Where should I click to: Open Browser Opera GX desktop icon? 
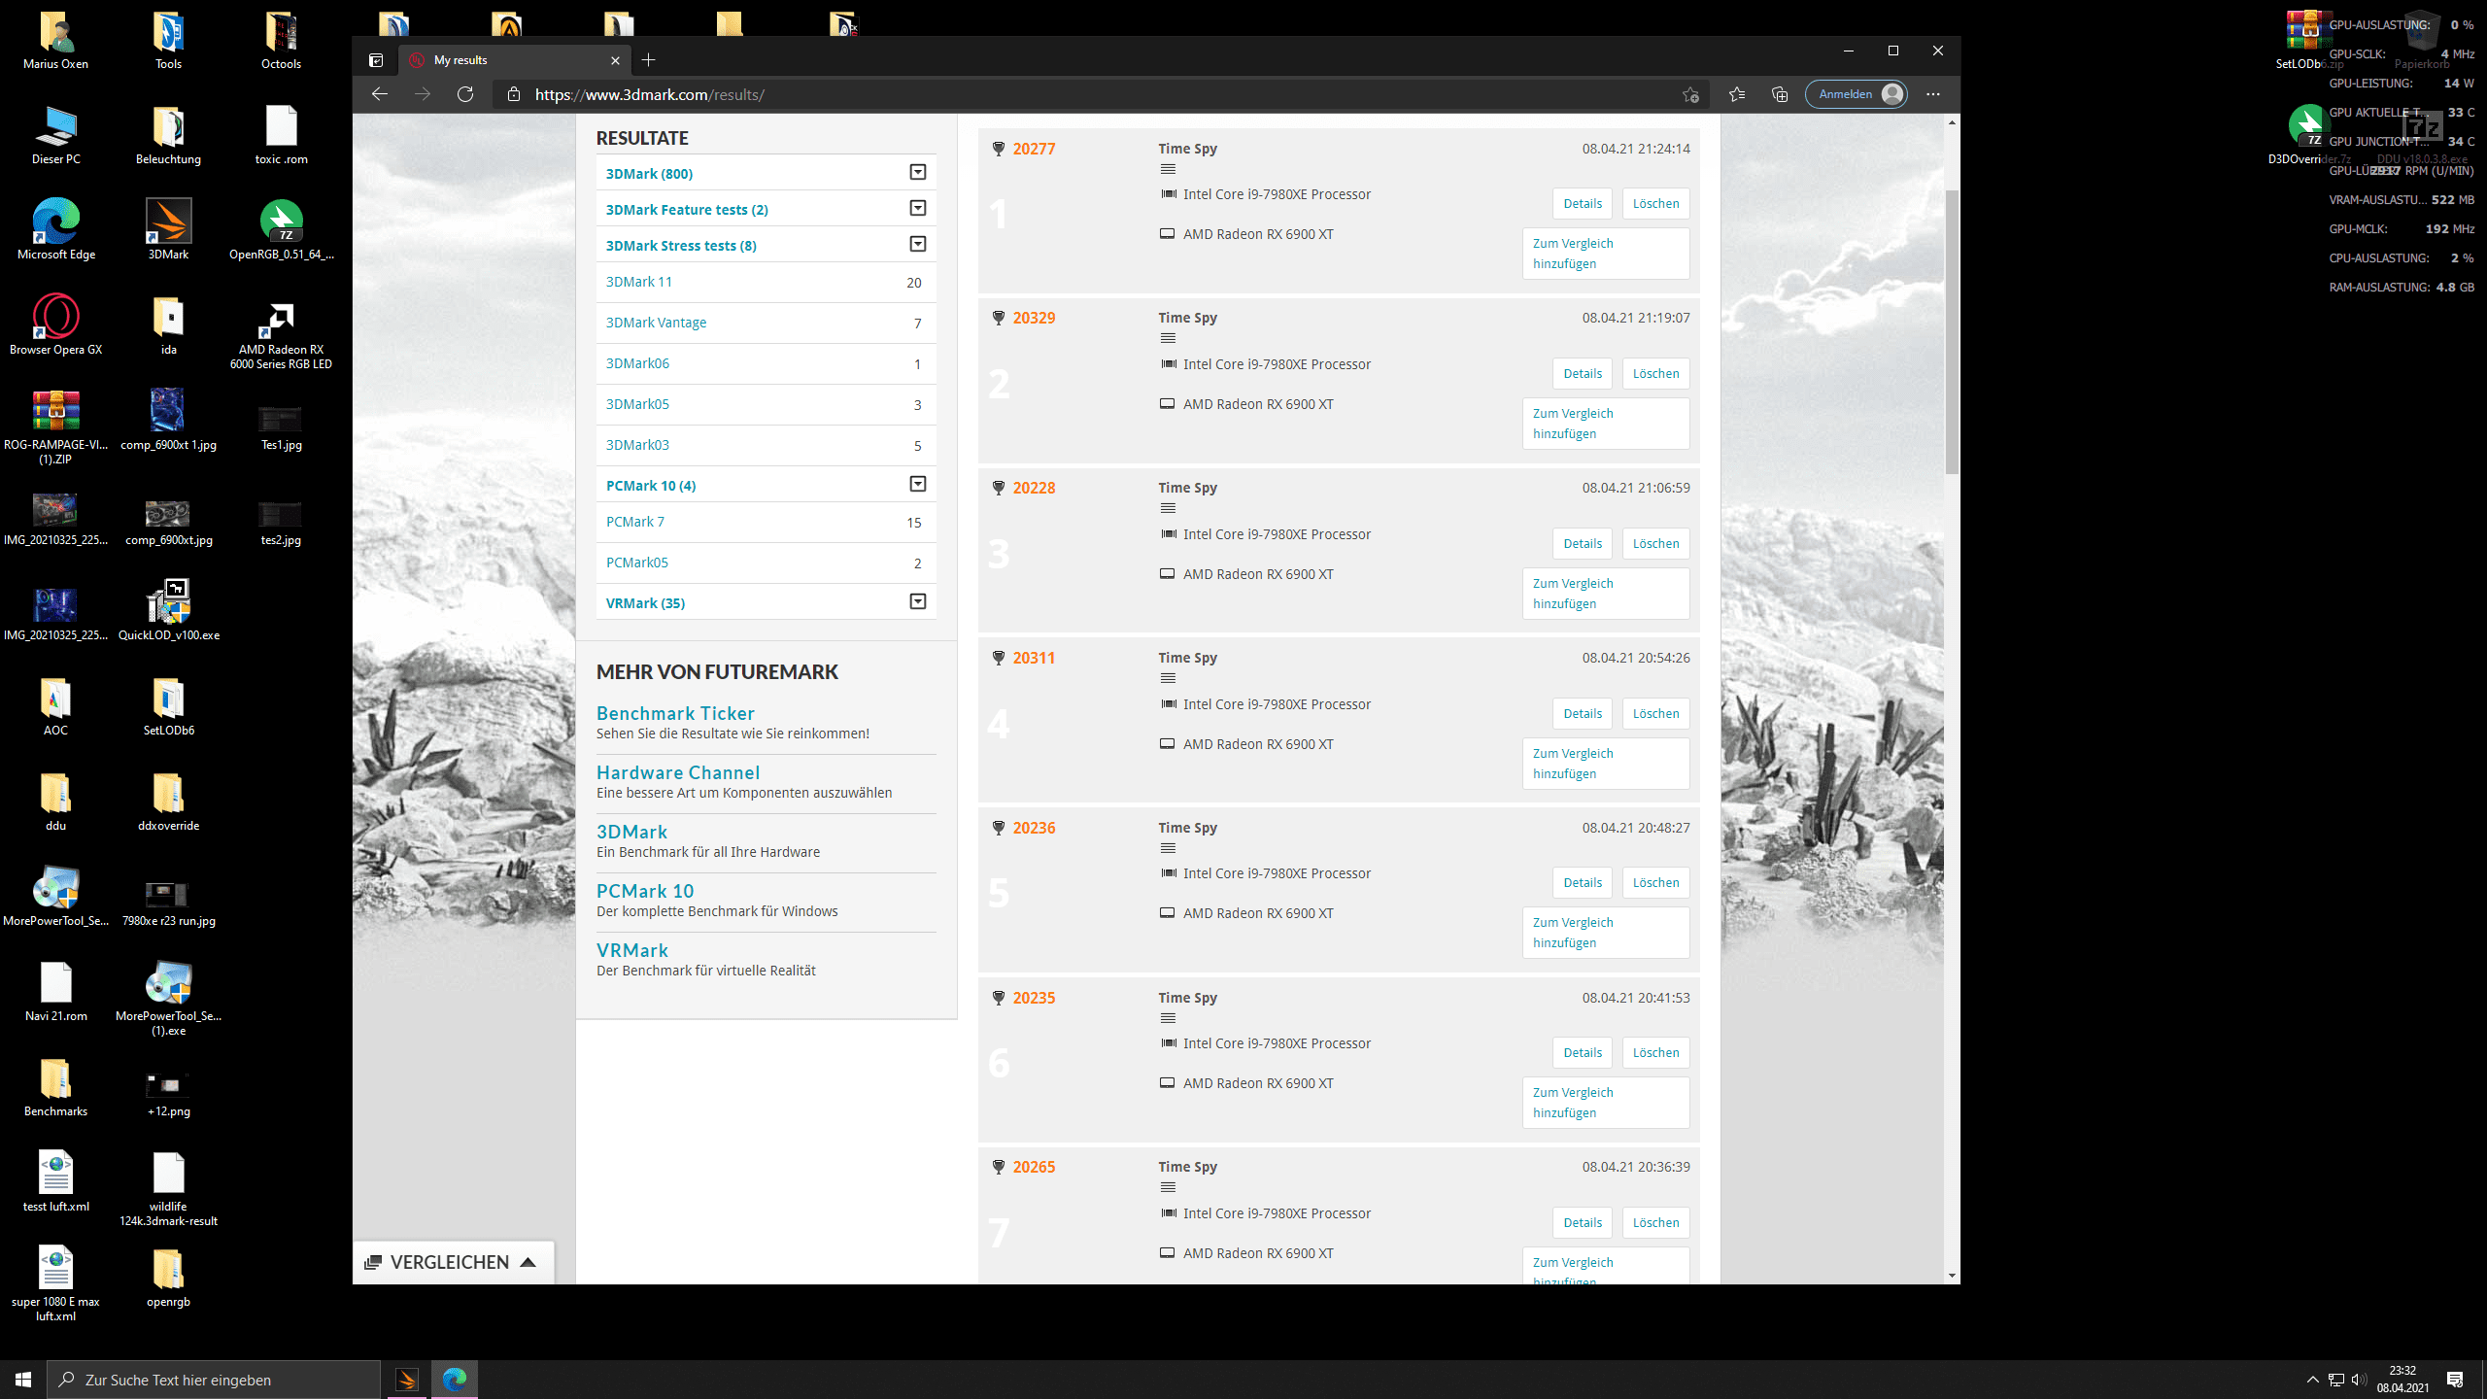[56, 324]
